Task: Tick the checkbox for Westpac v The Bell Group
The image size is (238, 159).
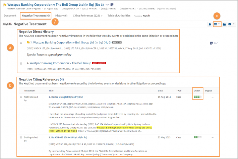Action: pos(21,63)
